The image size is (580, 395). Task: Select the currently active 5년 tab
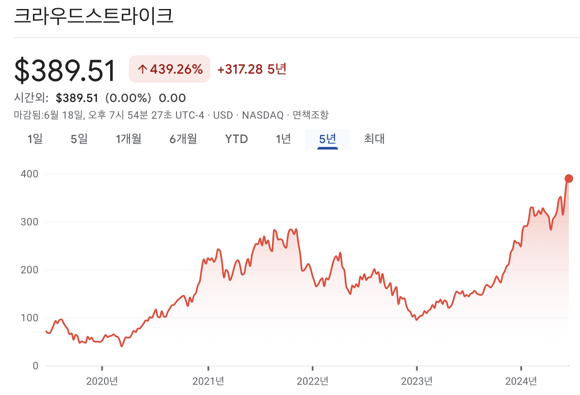(327, 139)
